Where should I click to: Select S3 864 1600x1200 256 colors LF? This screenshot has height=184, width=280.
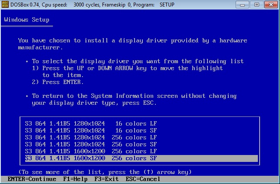(91, 151)
